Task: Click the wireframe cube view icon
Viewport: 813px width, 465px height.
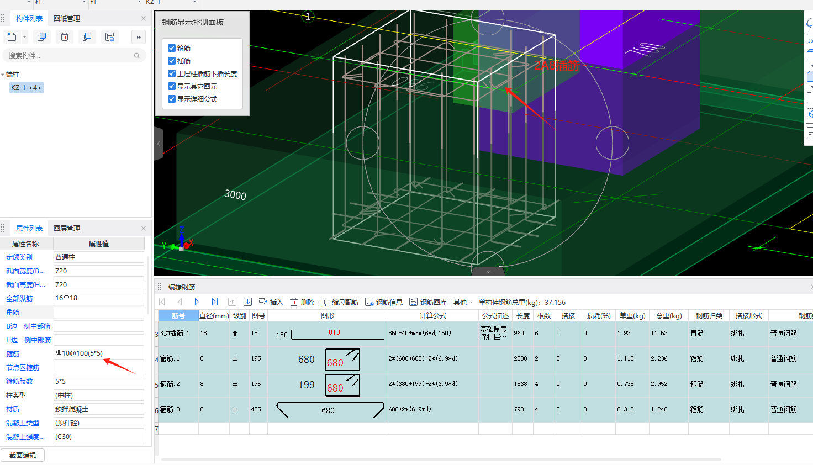Action: tap(810, 55)
